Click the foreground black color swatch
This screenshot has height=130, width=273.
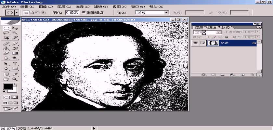pos(8,86)
